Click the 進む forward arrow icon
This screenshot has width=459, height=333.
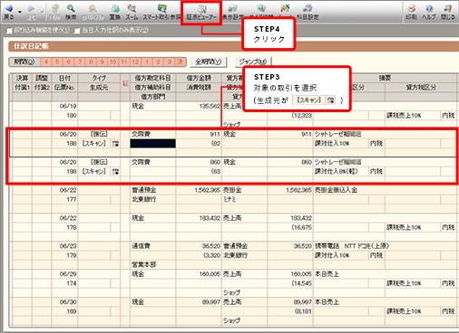[x=31, y=8]
